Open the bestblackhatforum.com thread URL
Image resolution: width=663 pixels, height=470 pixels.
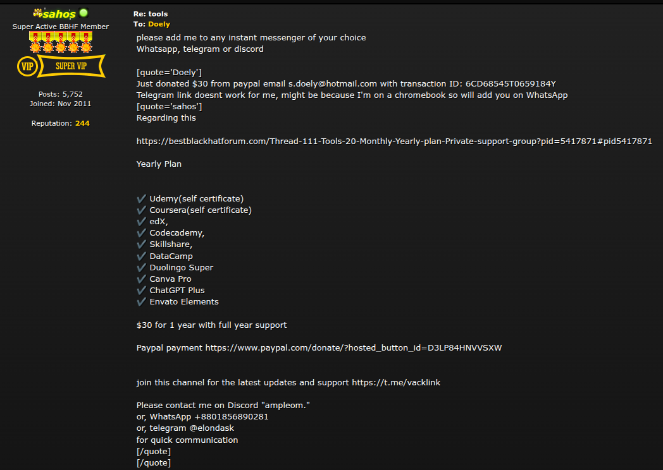point(394,141)
